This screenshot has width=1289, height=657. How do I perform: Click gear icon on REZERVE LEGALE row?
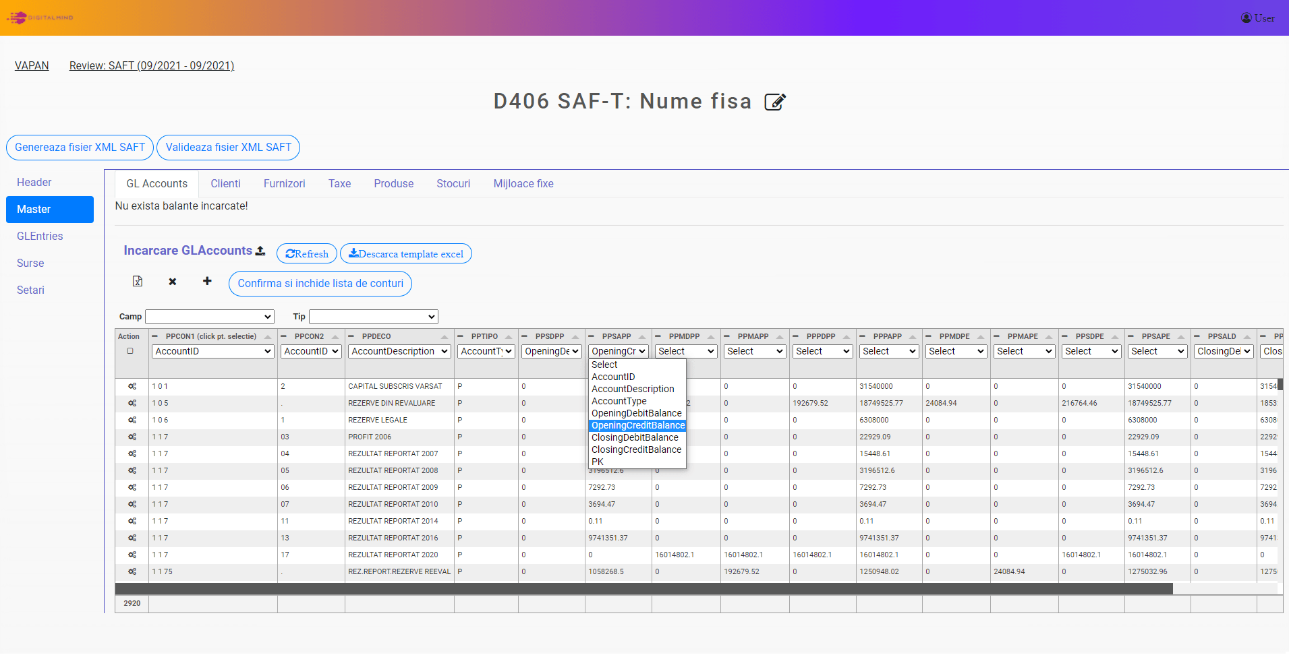(x=132, y=420)
